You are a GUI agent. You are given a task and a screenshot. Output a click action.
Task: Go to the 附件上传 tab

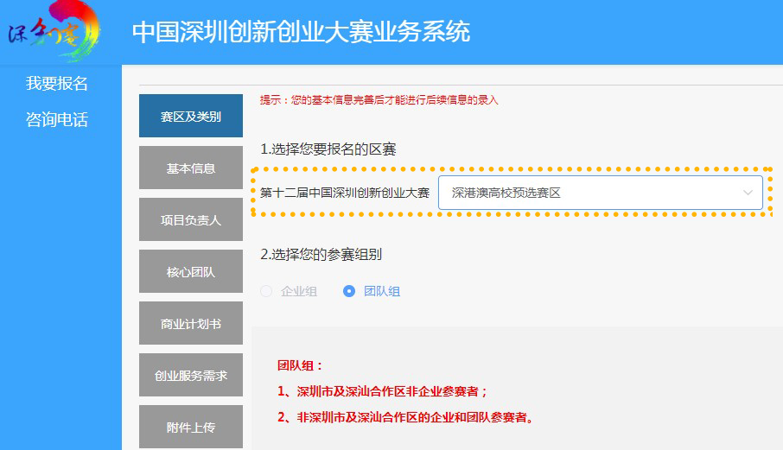click(x=191, y=427)
